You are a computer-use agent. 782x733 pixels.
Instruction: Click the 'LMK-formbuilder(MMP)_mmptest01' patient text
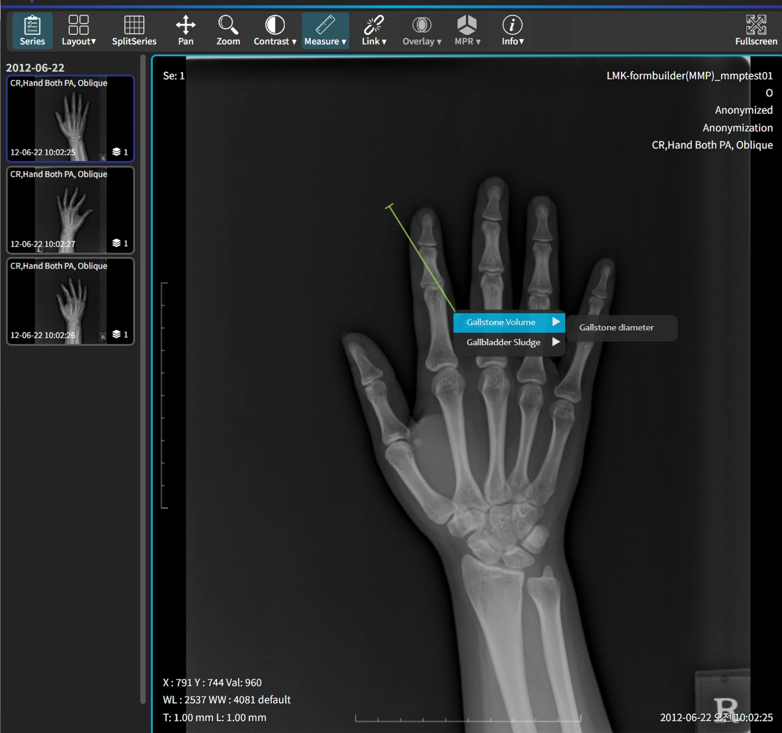[x=690, y=76]
